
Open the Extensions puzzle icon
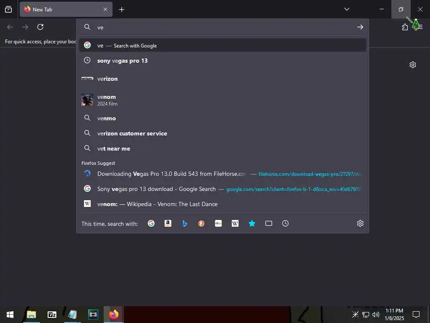405,27
